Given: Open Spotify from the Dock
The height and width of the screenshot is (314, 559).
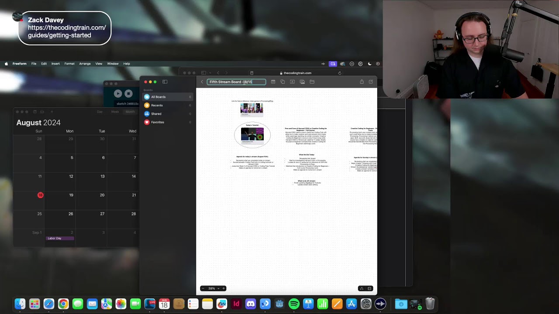Looking at the screenshot, I should coord(294,304).
